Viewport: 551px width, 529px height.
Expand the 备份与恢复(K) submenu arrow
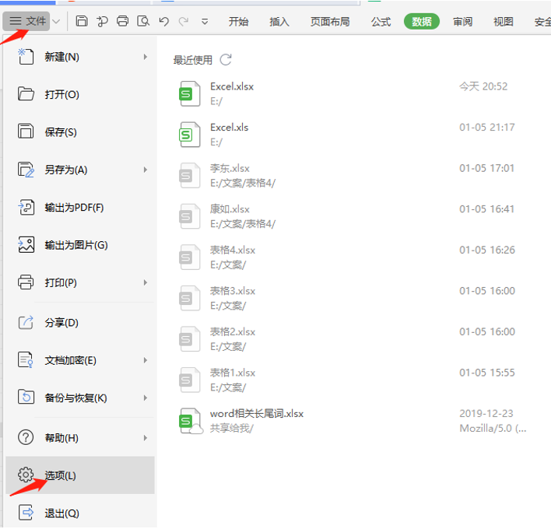pyautogui.click(x=145, y=398)
